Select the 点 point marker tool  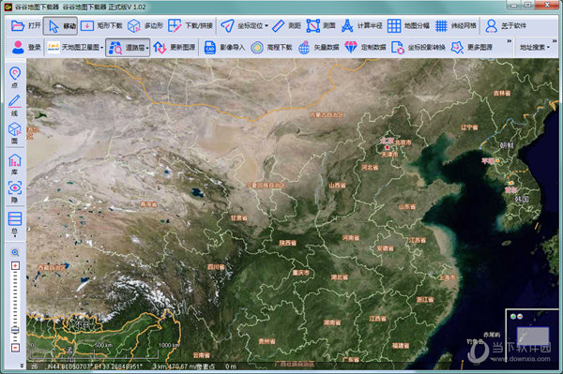coord(15,76)
